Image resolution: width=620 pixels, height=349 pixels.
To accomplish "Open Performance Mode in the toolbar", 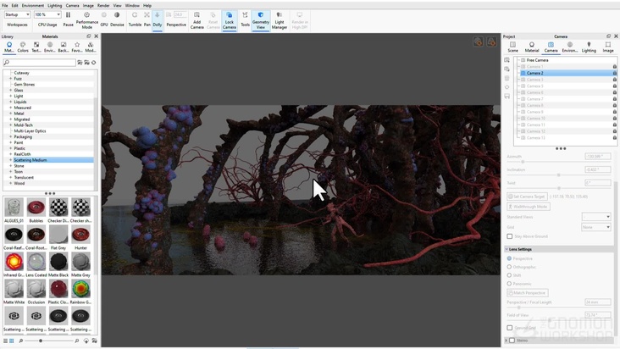I will point(86,19).
